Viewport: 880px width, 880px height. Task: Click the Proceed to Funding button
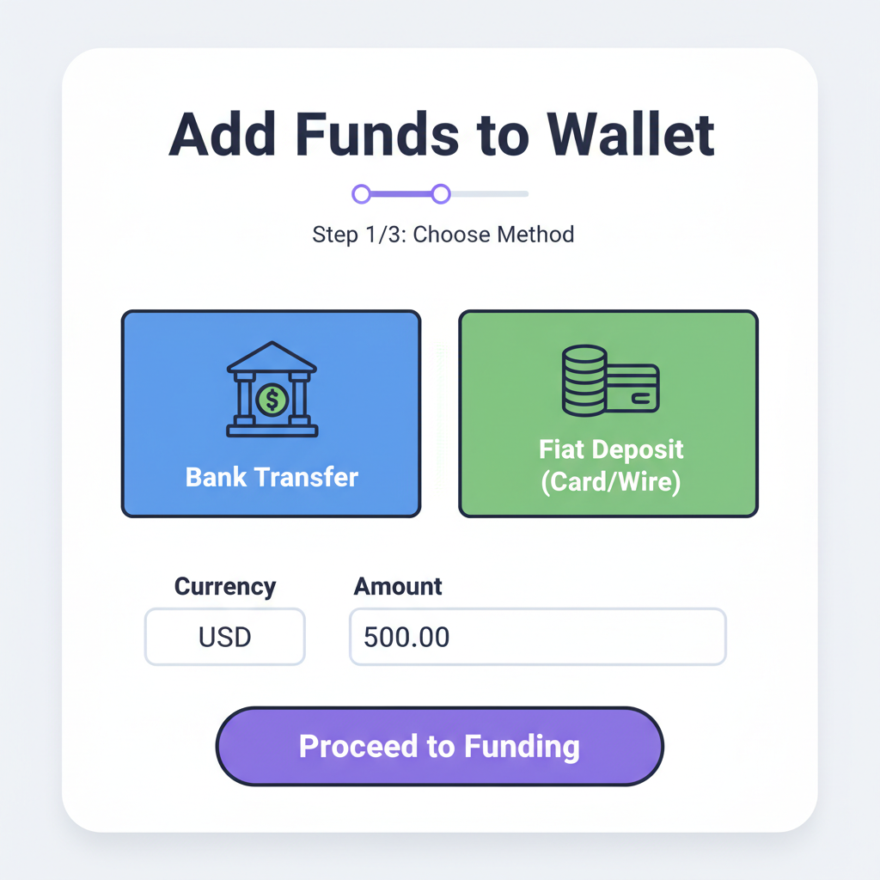tap(440, 746)
